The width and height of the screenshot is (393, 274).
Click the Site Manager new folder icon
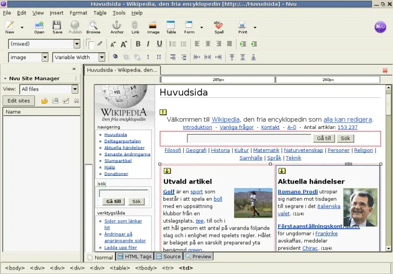55,101
